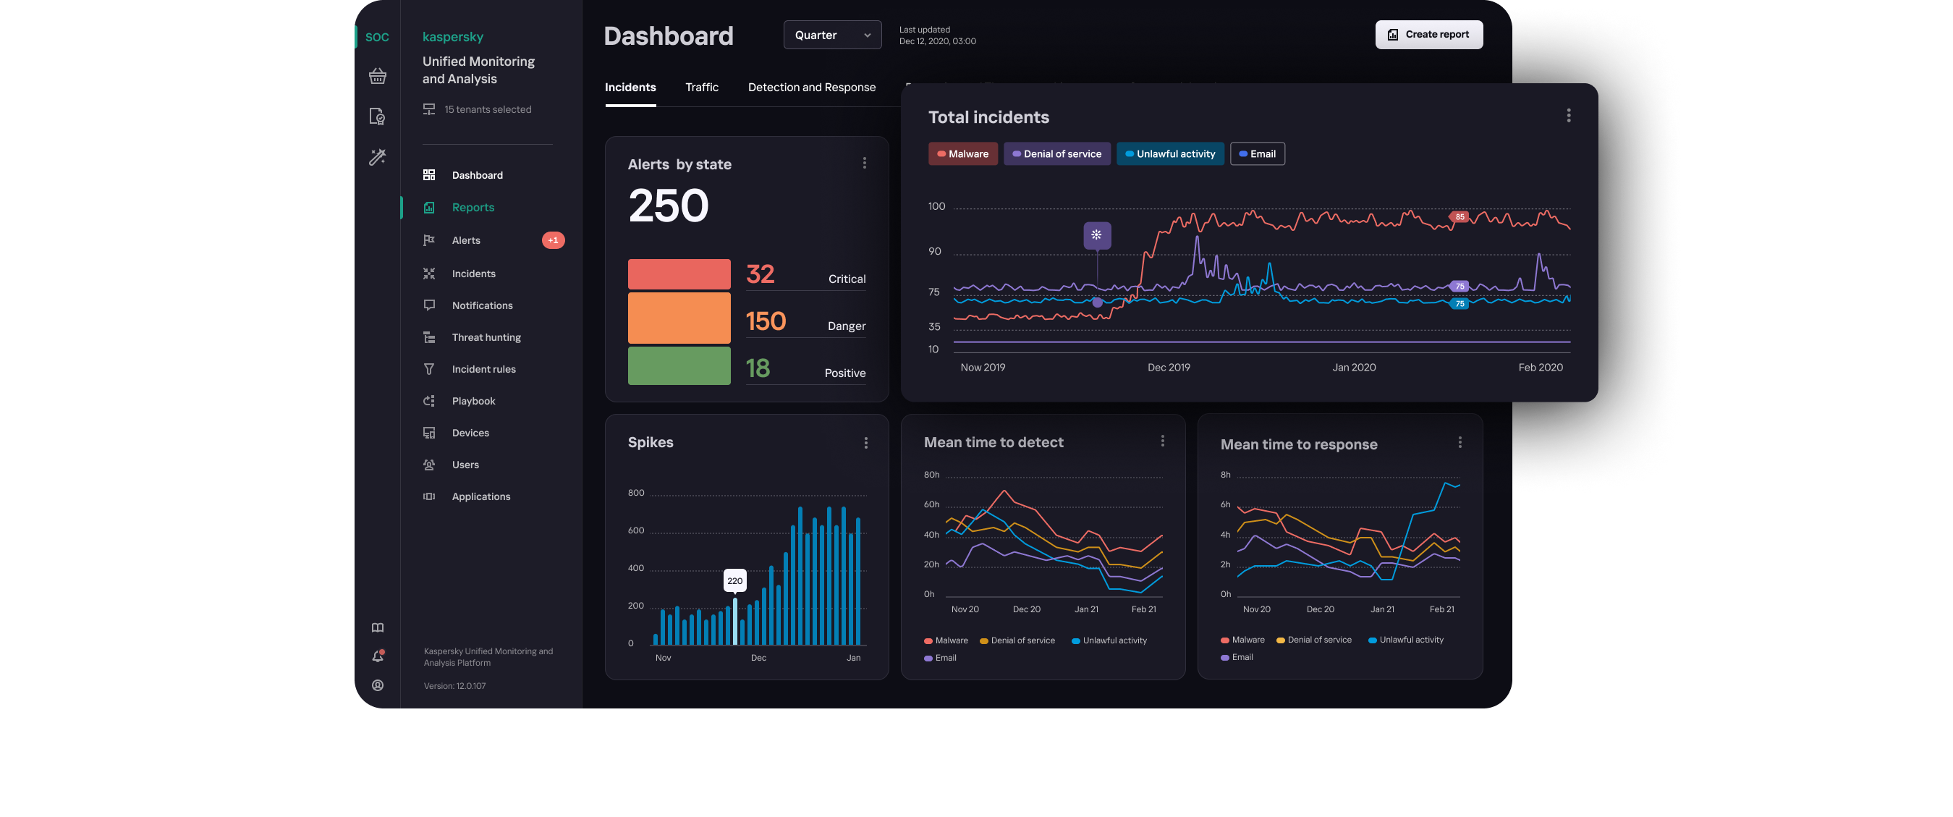The height and width of the screenshot is (817, 1953).
Task: Open the Total incidents three-dot menu
Action: point(1568,115)
